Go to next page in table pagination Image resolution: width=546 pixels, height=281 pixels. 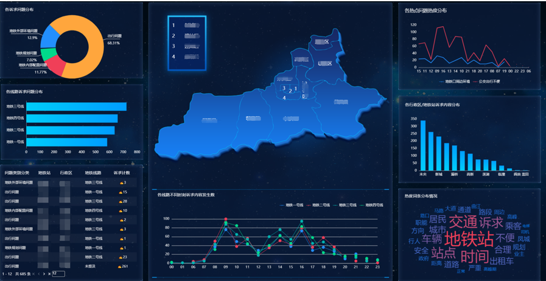click(43, 274)
